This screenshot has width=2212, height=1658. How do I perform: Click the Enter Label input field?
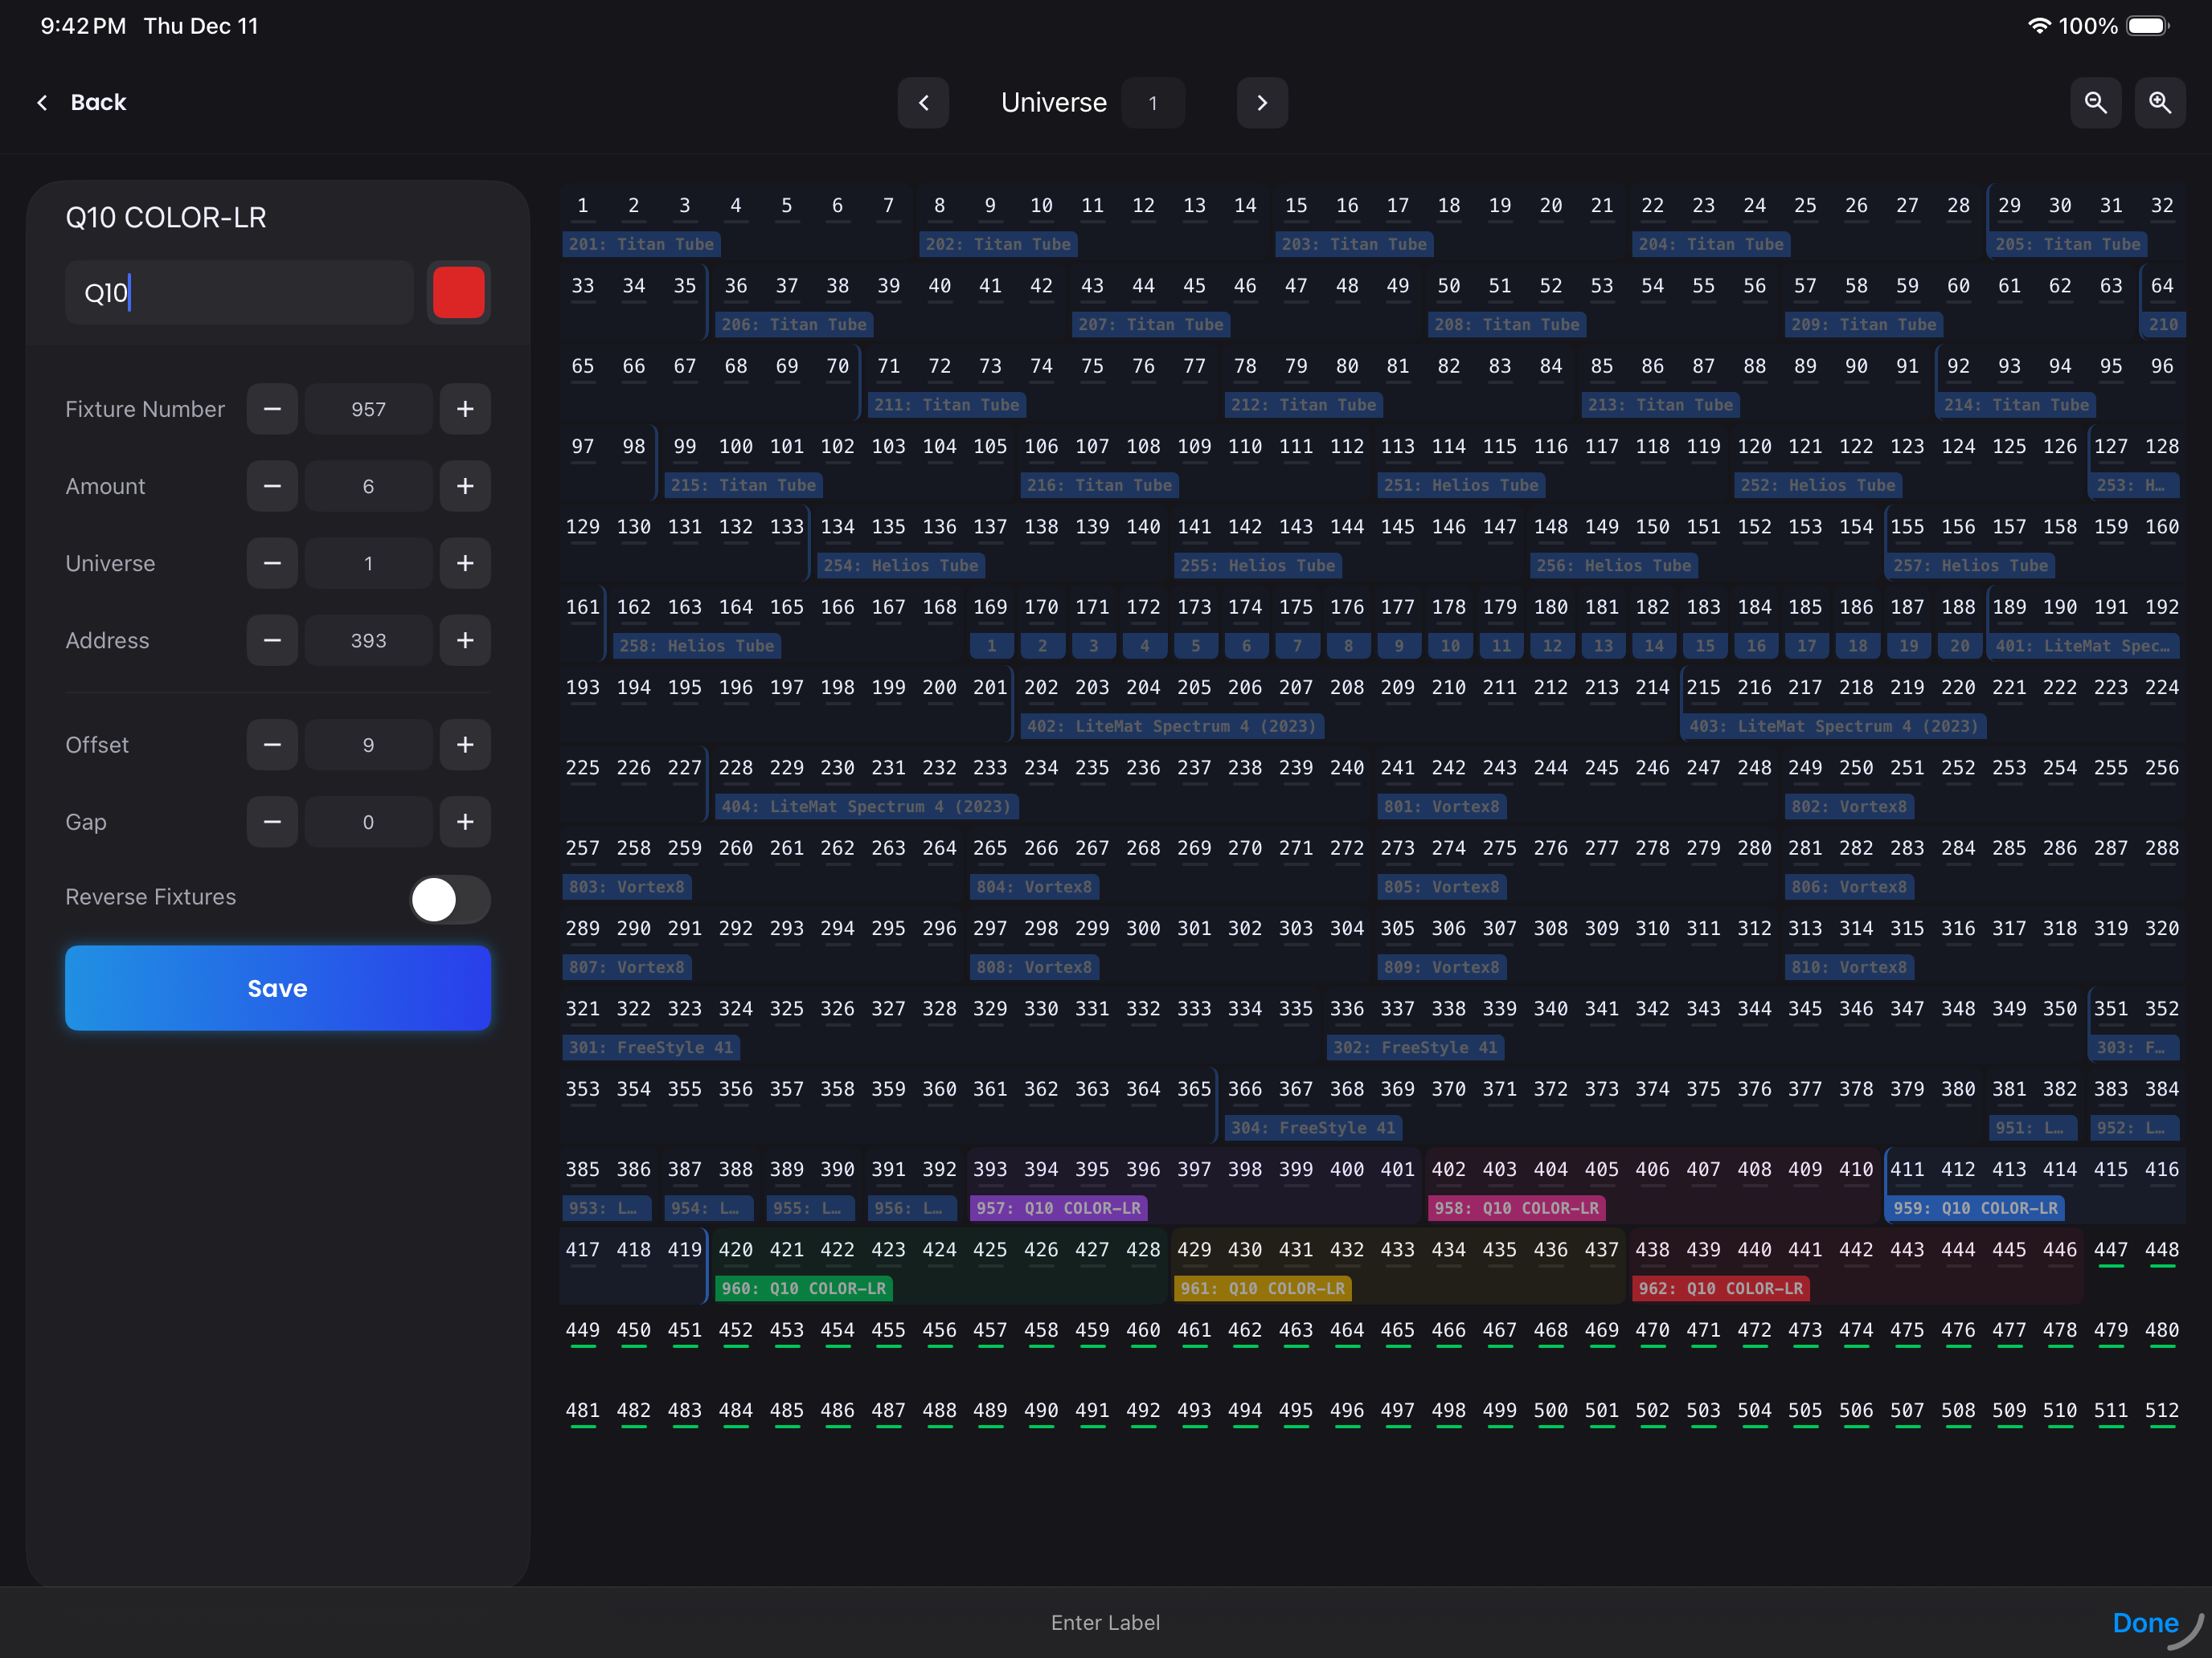tap(1106, 1622)
